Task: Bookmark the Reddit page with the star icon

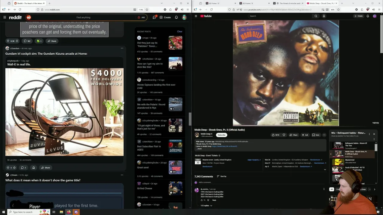Action: [x=147, y=10]
